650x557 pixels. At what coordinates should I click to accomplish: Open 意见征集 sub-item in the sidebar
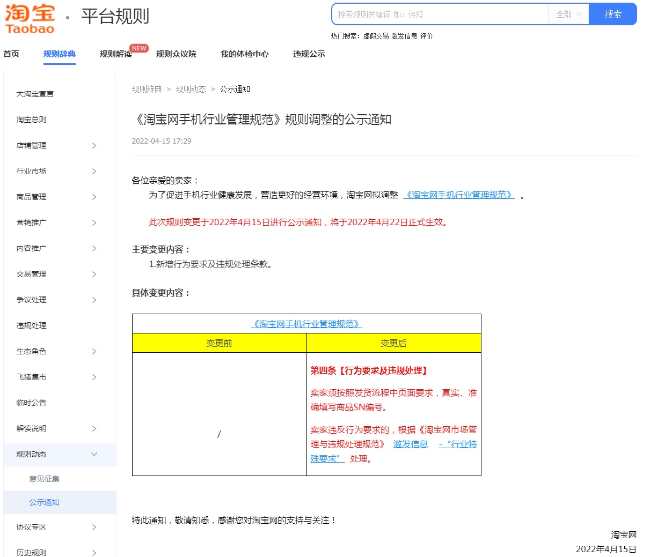44,479
